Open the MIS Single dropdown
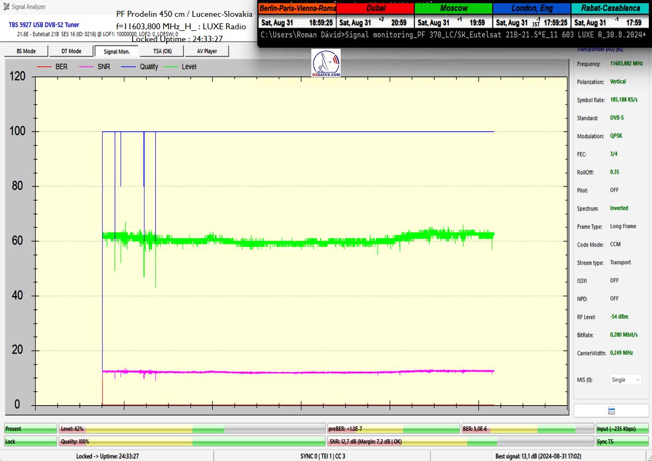The image size is (652, 461). (625, 380)
